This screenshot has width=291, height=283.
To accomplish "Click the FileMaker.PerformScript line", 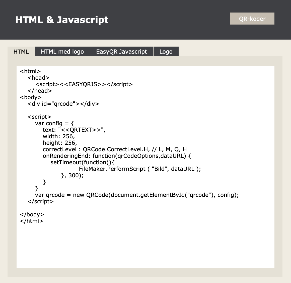I will click(140, 169).
